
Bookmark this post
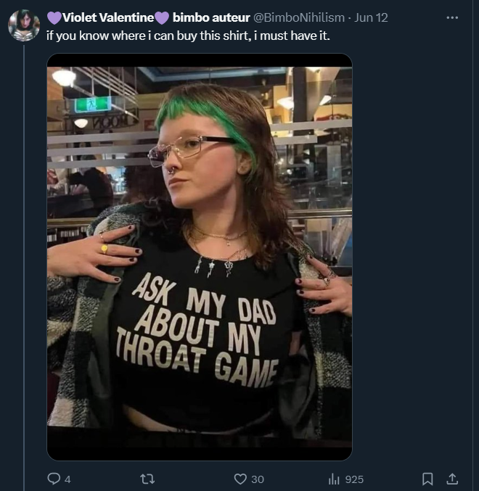427,479
